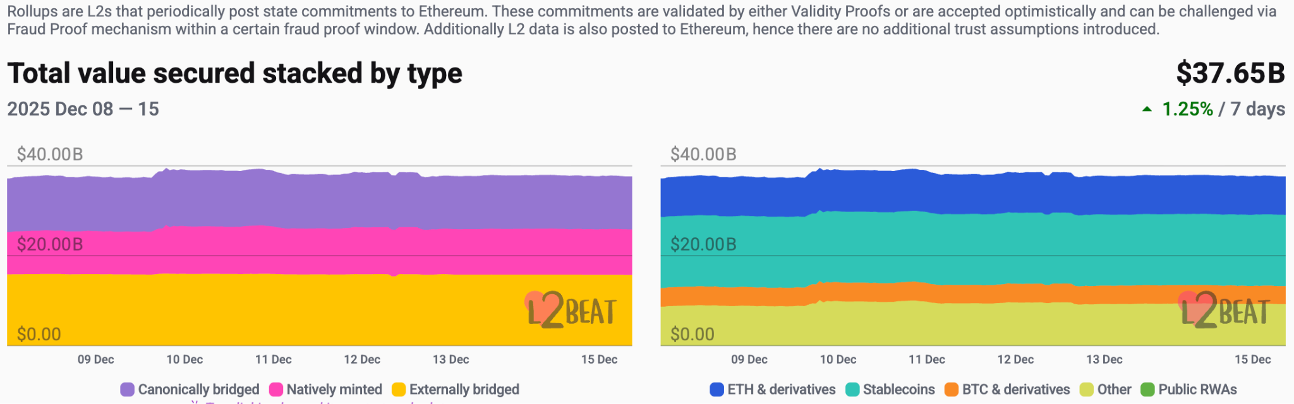Screen dimensions: 1294x404
Task: Toggle the Other legend entry
Action: [x=1106, y=389]
